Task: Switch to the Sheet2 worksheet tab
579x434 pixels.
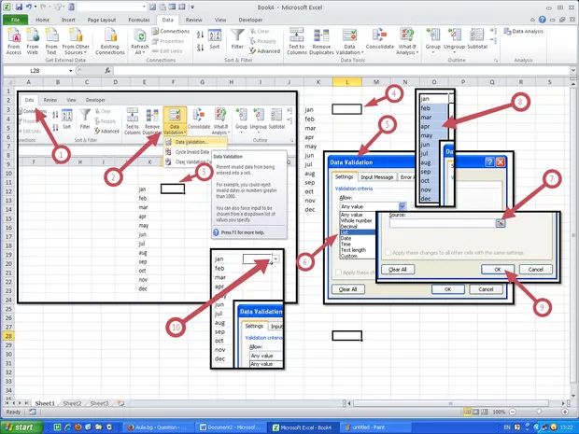Action: pos(72,403)
